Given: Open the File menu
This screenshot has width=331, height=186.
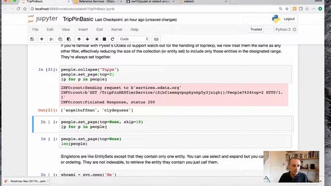Looking at the screenshot, I should [x=35, y=29].
